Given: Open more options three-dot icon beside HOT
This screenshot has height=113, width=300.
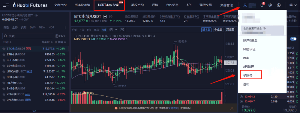Looking at the screenshot, I should 65,27.
